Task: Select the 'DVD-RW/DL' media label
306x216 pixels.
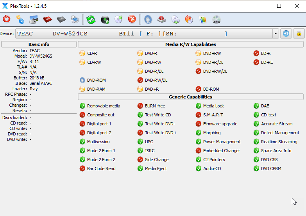Action: [x=156, y=80]
